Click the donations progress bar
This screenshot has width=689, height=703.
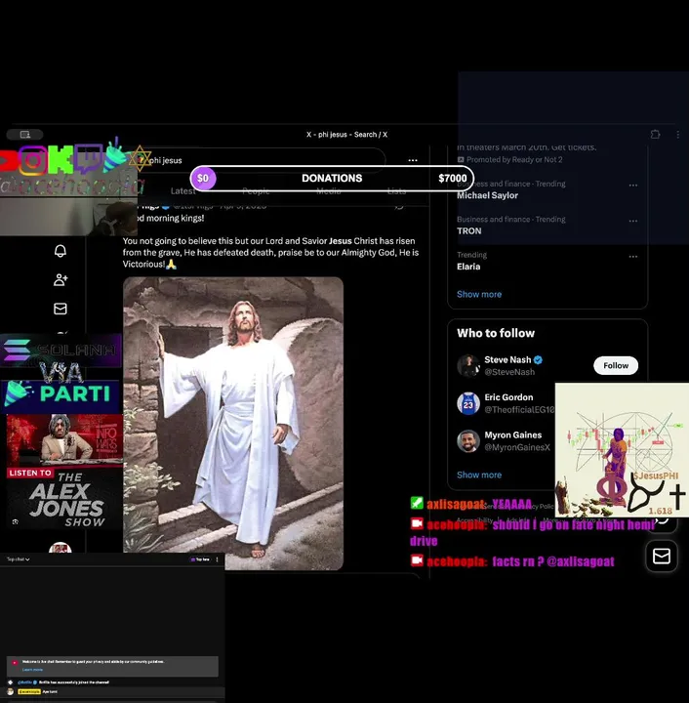click(332, 178)
